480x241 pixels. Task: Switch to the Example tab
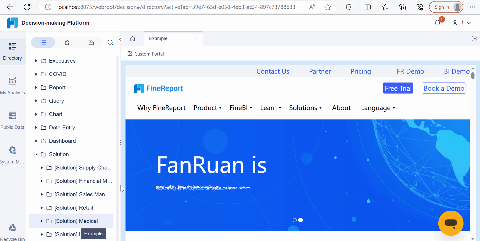(x=158, y=39)
